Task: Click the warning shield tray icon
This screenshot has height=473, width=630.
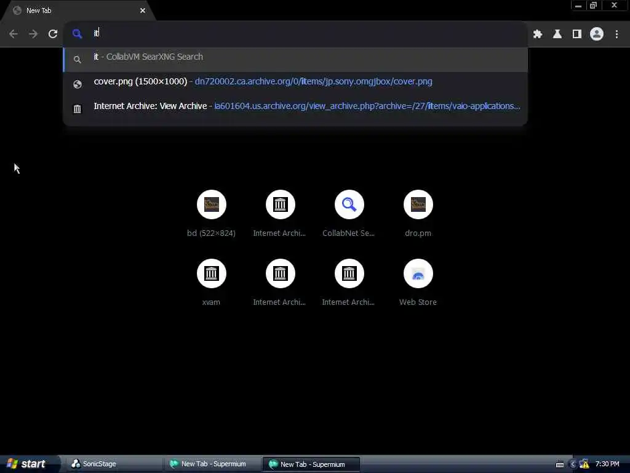Action: (x=584, y=464)
